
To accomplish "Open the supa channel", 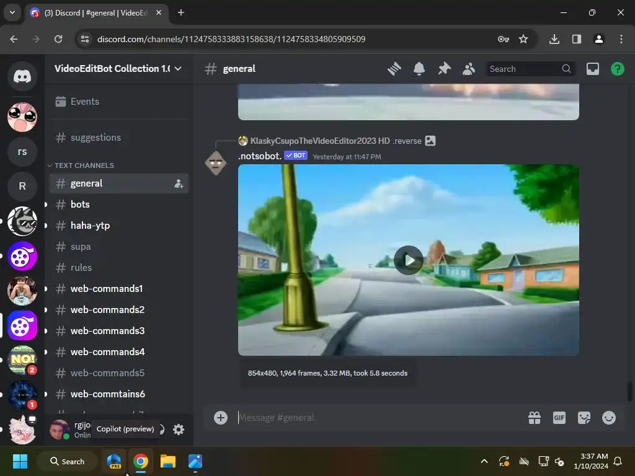I will 118,247.
